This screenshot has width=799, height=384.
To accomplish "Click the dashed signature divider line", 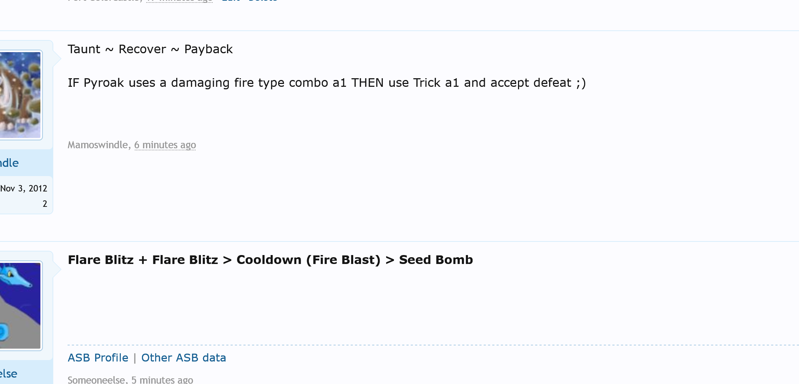I will [429, 345].
